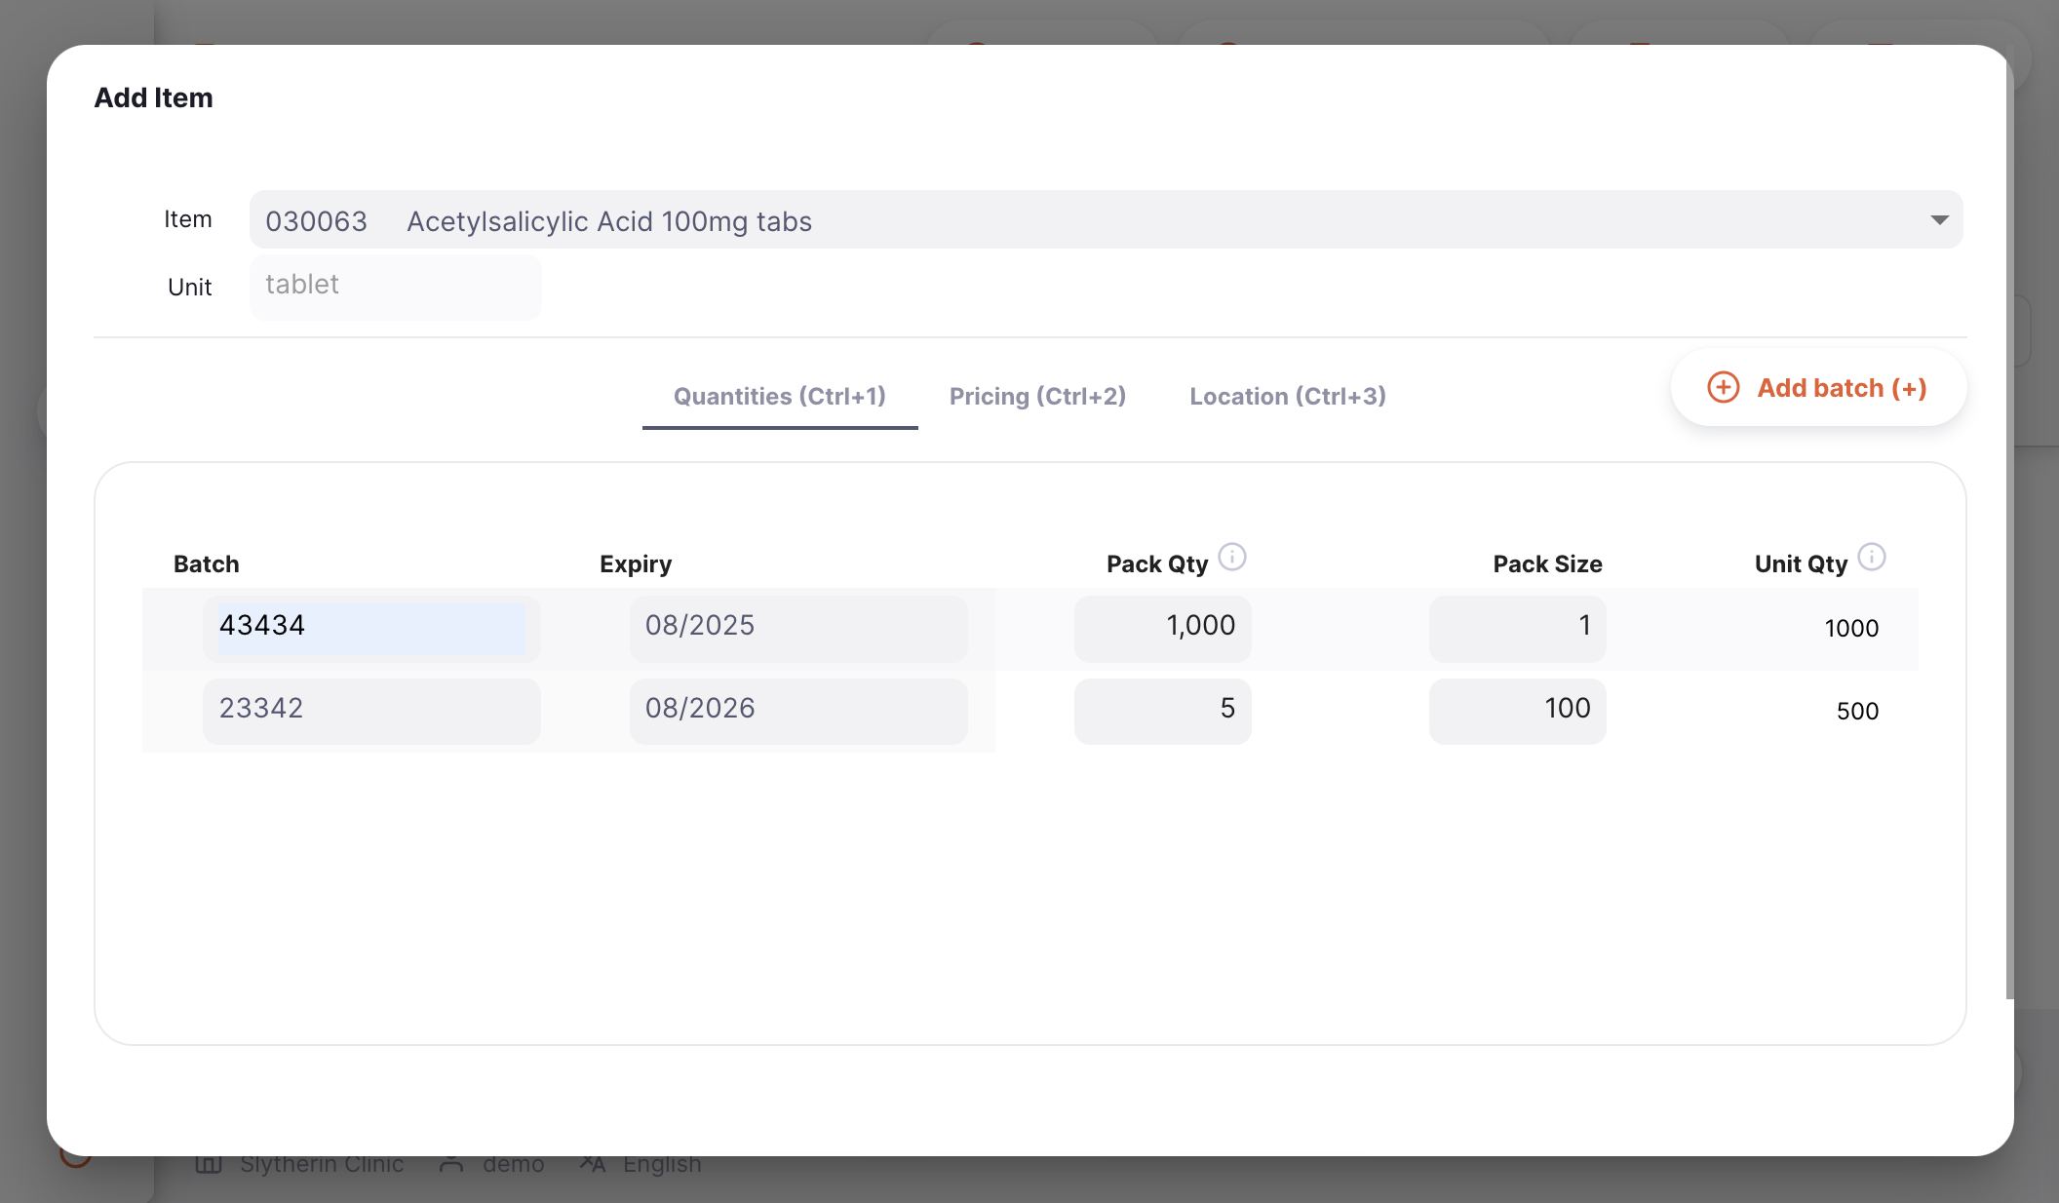Click English language in background footer
This screenshot has width=2059, height=1203.
[662, 1164]
